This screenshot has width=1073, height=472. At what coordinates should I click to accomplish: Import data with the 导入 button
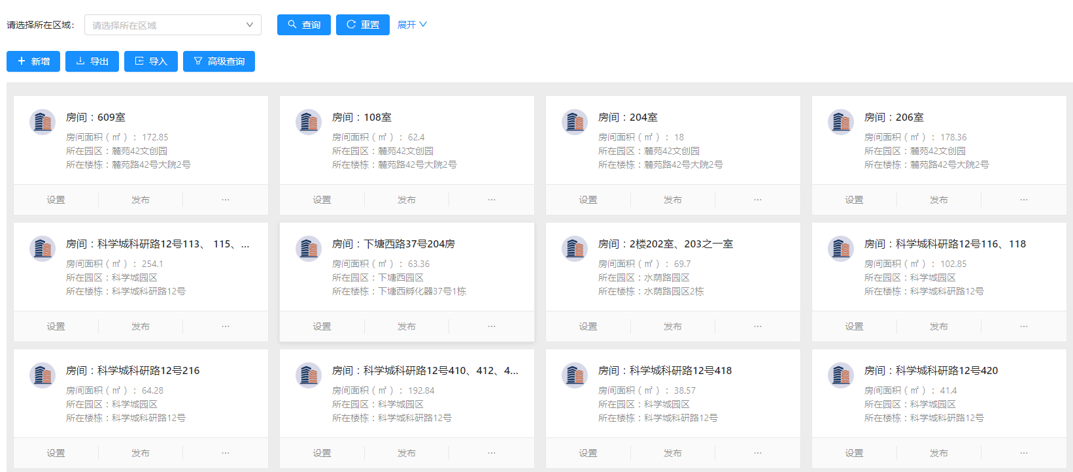[x=151, y=61]
